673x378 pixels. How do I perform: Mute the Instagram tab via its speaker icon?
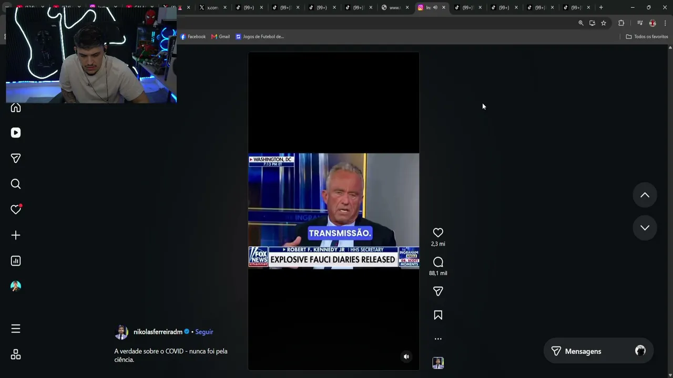[x=435, y=7]
